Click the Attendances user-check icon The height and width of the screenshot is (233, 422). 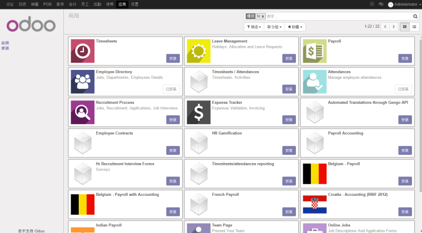pyautogui.click(x=315, y=82)
